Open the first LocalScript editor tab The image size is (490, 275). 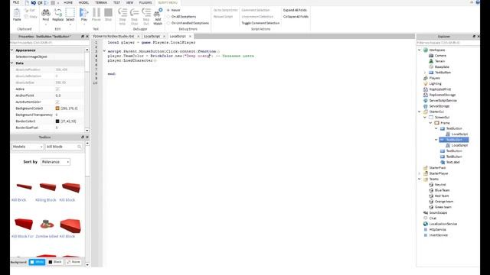coord(152,37)
